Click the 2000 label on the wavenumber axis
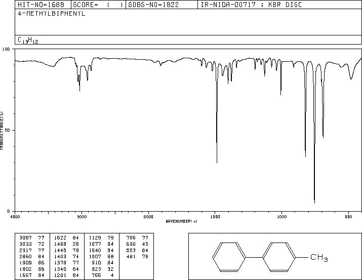The width and height of the screenshot is (362, 280). tap(148, 217)
